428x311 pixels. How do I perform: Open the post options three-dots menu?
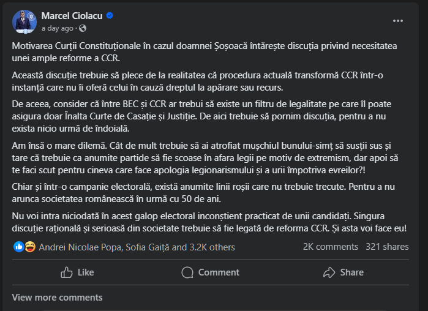tap(398, 20)
